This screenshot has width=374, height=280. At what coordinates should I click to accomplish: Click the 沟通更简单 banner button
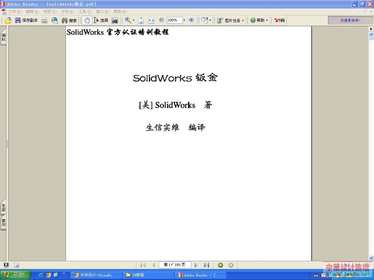coord(350,20)
